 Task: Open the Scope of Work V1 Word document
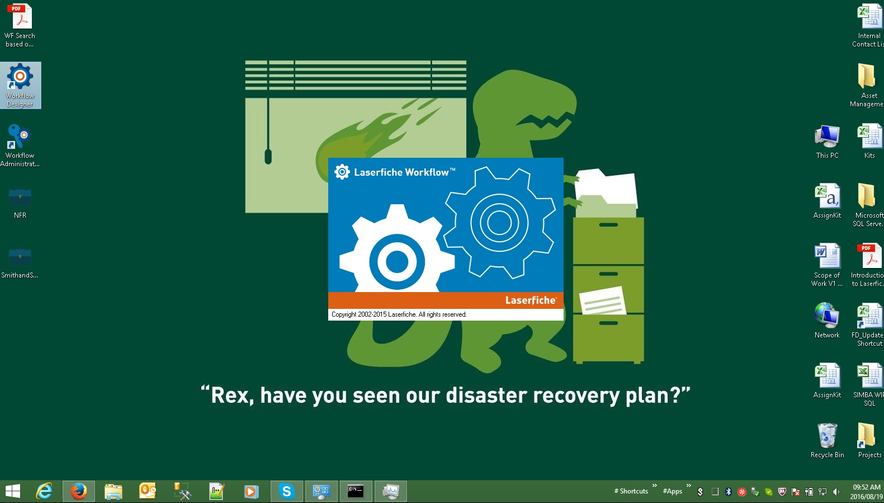[x=827, y=265]
